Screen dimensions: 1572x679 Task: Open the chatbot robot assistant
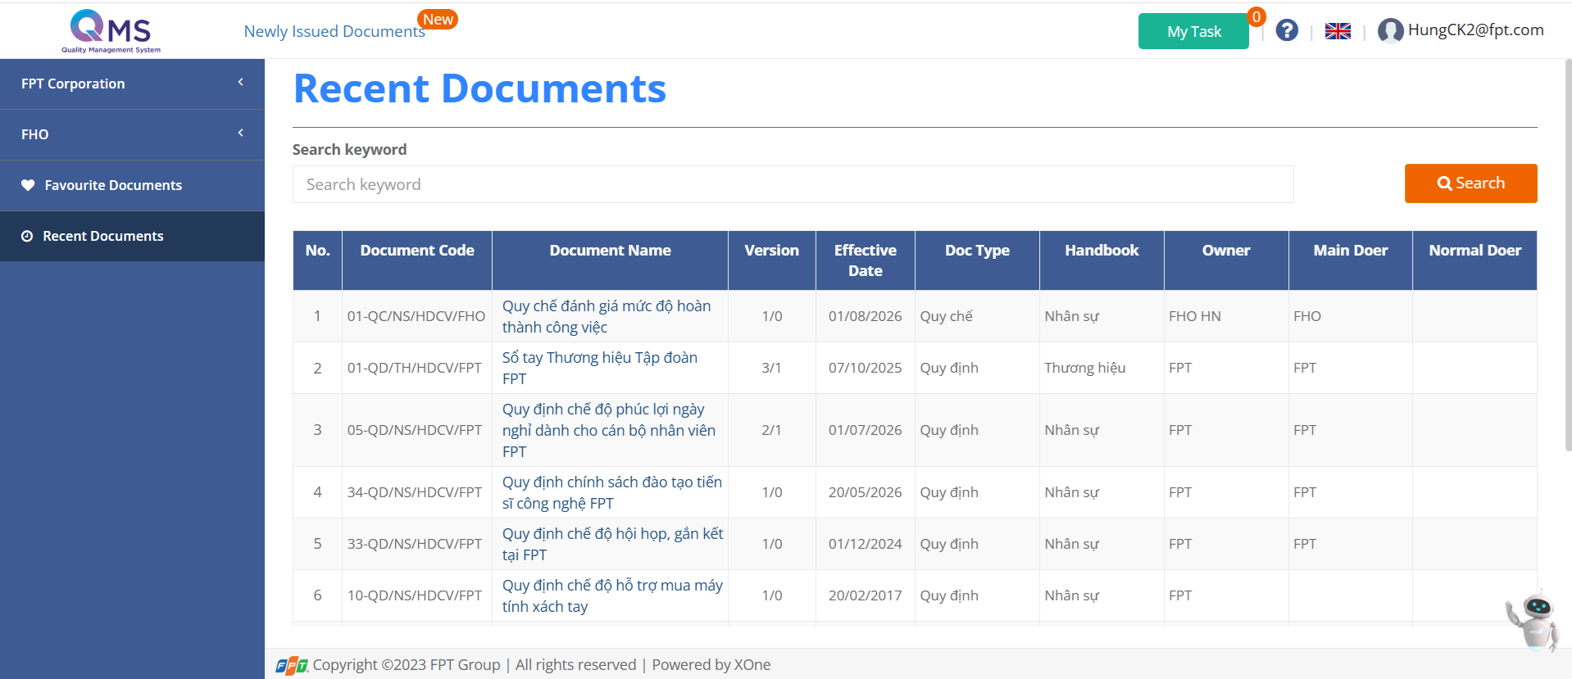pos(1532,621)
